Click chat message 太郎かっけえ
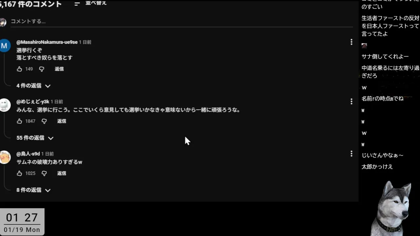This screenshot has height=236, width=420. coord(377,167)
